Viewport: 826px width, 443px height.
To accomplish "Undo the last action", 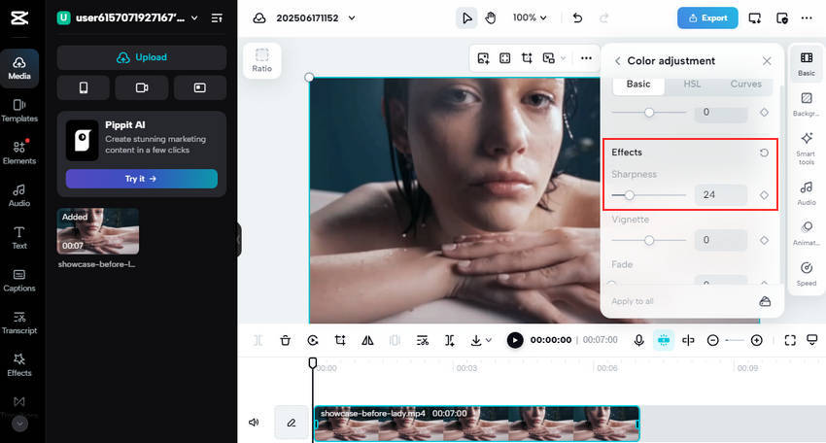I will (577, 17).
